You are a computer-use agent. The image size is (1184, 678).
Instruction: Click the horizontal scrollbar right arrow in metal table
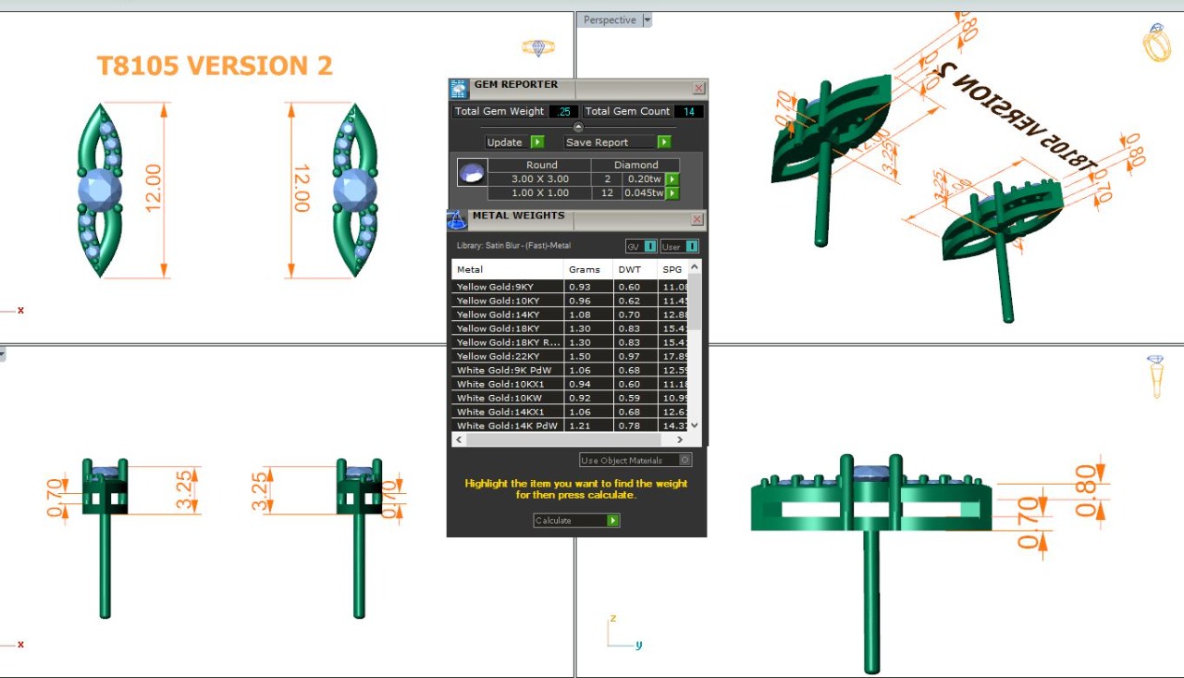[684, 439]
